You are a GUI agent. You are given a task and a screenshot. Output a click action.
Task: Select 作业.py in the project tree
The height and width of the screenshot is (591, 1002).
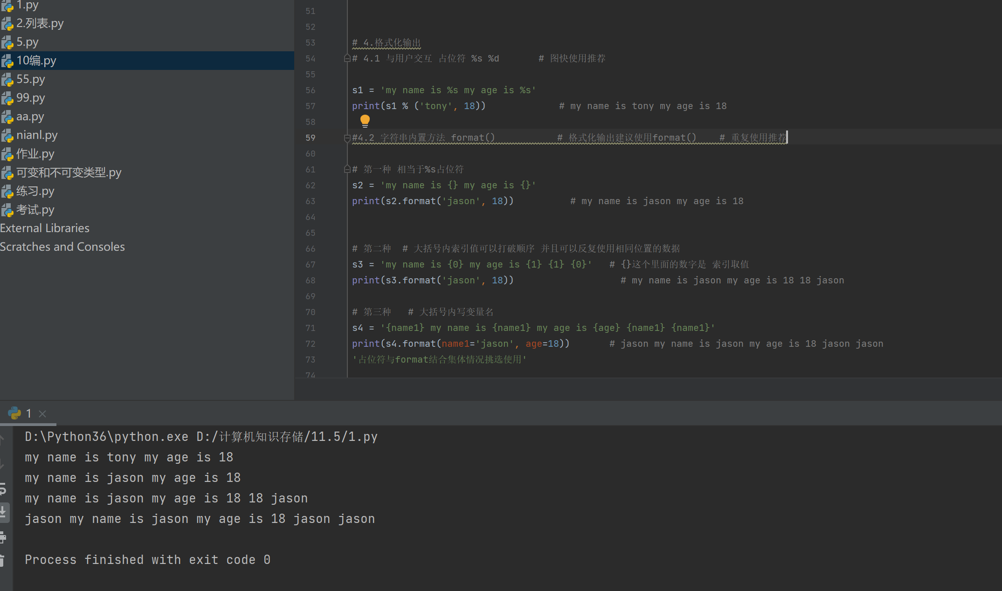[x=28, y=154]
